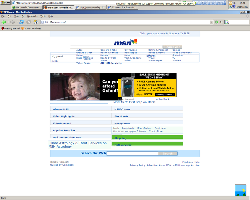The height and width of the screenshot is (200, 250).
Task: Click the orange clock tray icon
Action: [x=230, y=3]
